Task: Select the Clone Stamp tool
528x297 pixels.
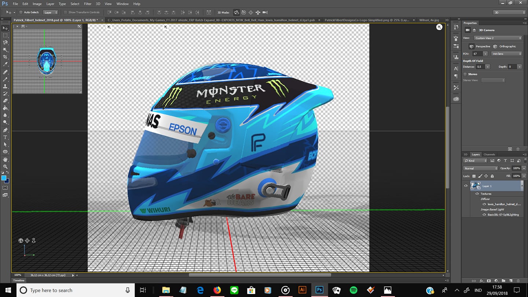Action: coord(5,86)
